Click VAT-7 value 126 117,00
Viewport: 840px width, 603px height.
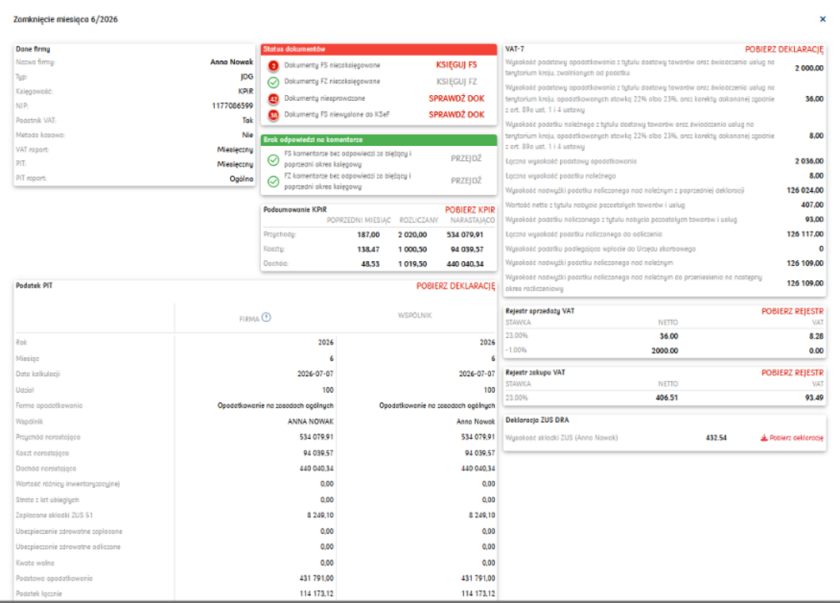(x=805, y=234)
